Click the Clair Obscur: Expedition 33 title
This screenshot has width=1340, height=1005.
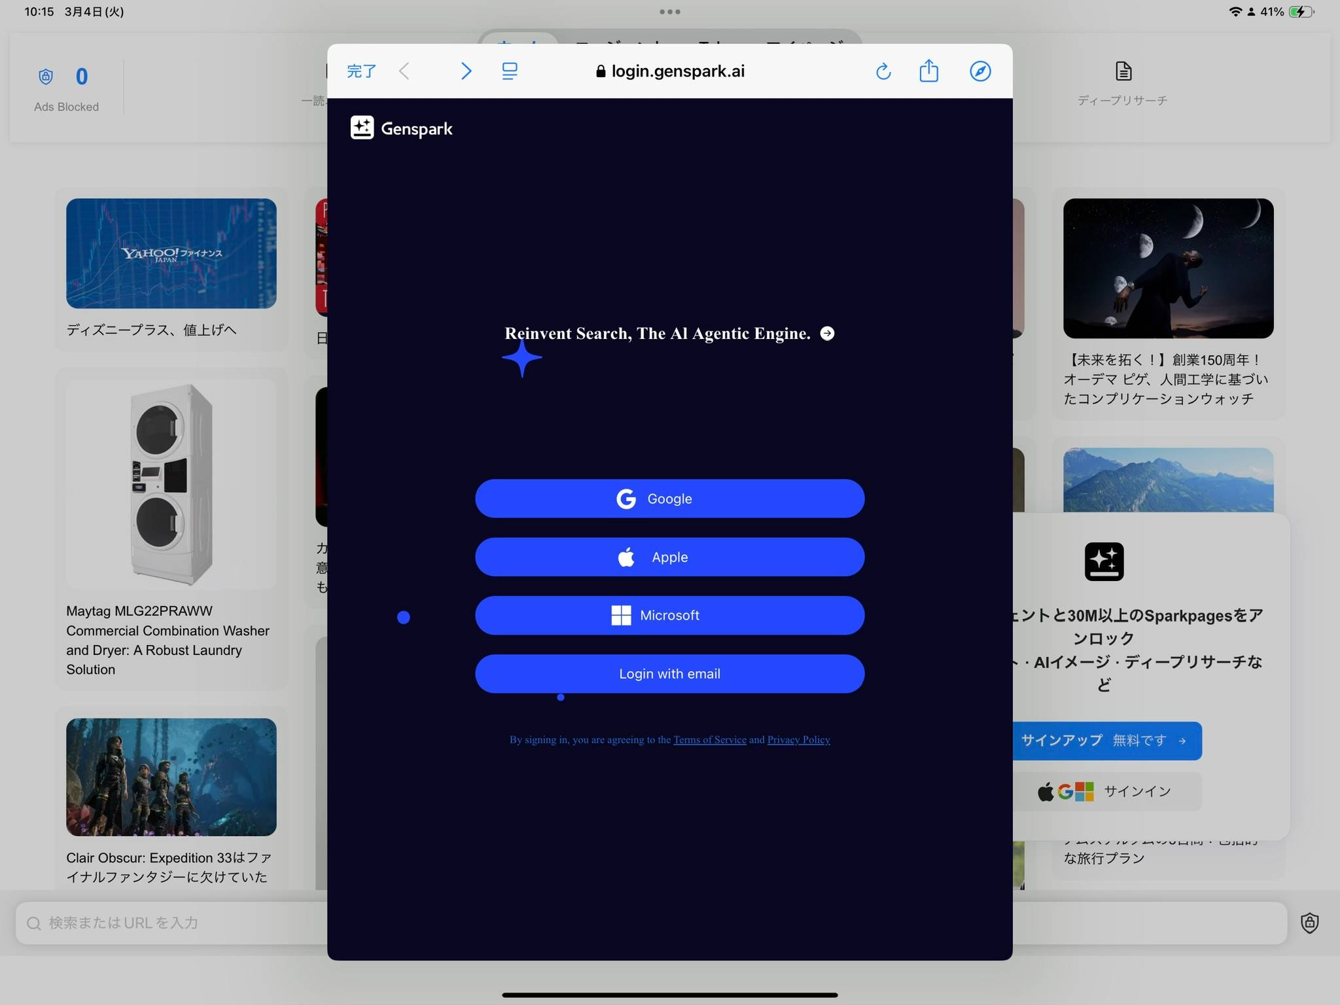tap(169, 867)
